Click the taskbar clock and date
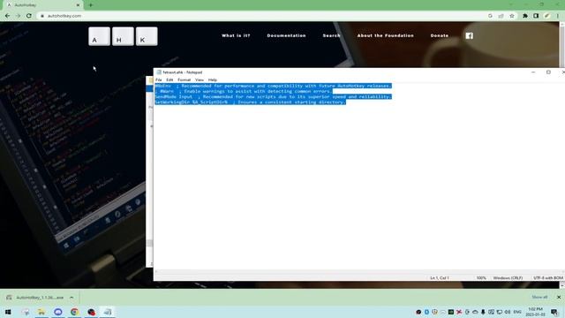The height and width of the screenshot is (318, 565). click(535, 312)
